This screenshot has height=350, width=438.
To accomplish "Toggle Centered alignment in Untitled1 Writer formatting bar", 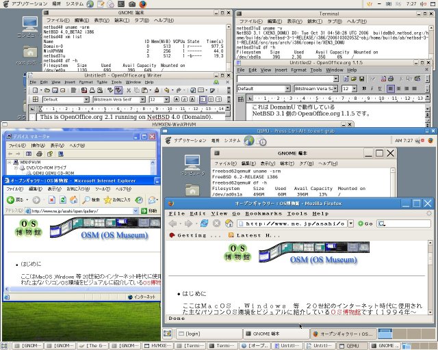I will [211, 99].
